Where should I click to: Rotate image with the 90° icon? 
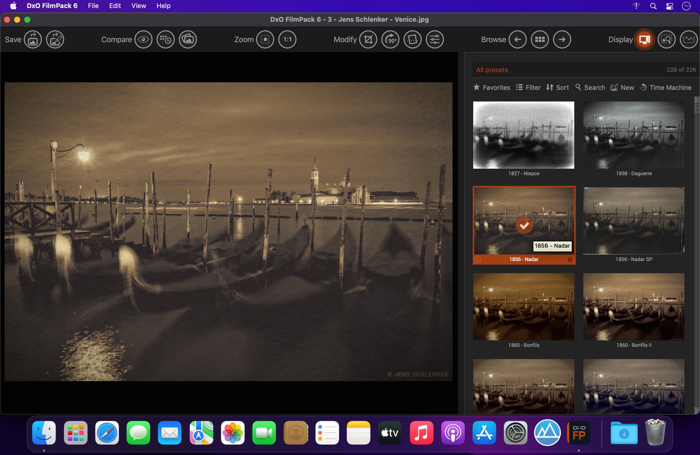click(x=390, y=39)
